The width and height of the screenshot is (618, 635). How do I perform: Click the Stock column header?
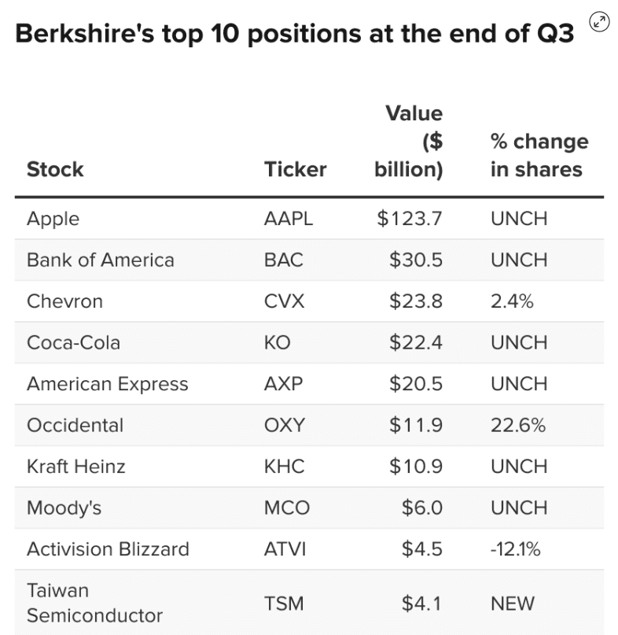(x=55, y=169)
